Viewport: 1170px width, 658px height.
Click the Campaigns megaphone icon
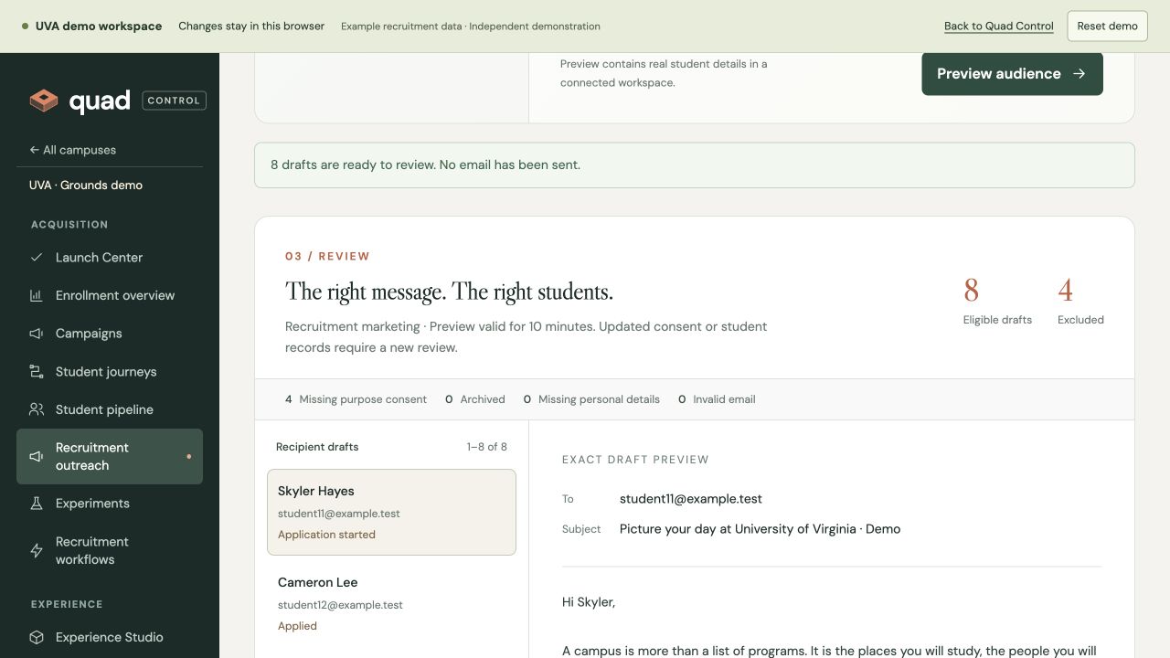point(37,334)
